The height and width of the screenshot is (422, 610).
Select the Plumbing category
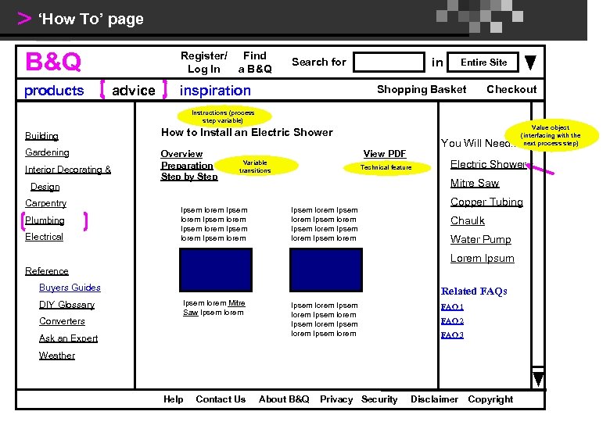[x=45, y=220]
